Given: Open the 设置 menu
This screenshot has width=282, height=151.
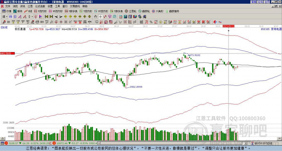Looking at the screenshot, I should tap(50, 6).
